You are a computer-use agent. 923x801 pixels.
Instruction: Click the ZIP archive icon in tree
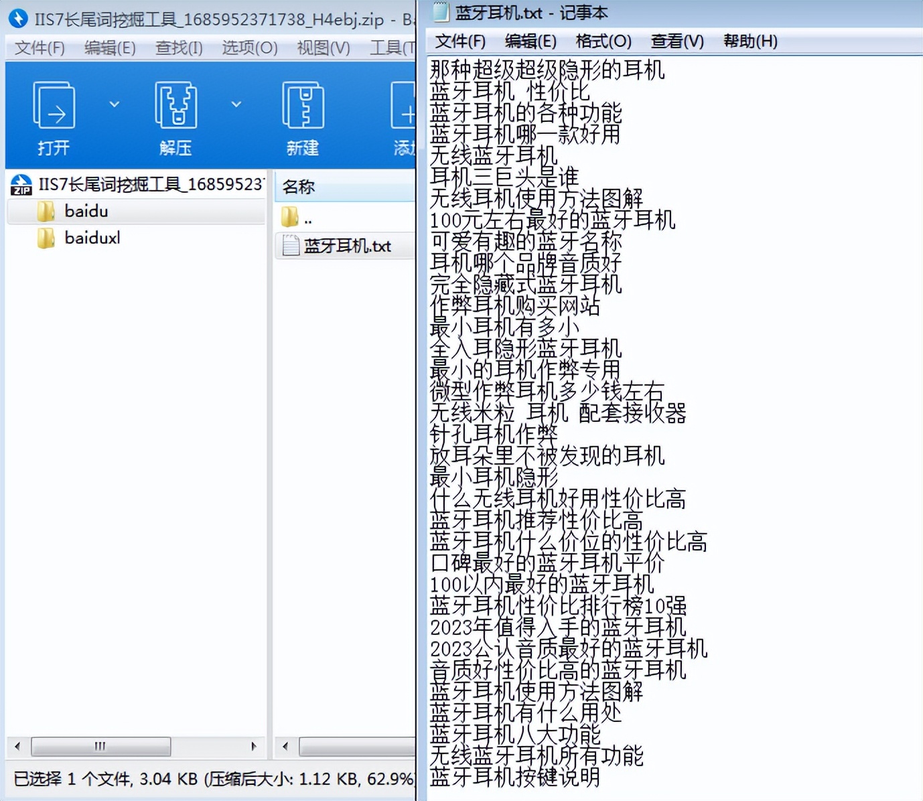[x=21, y=184]
